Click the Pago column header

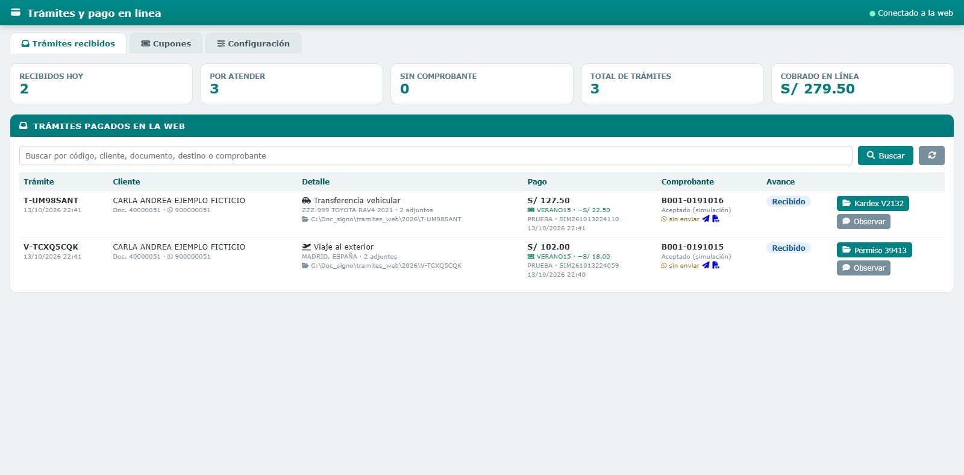[537, 181]
